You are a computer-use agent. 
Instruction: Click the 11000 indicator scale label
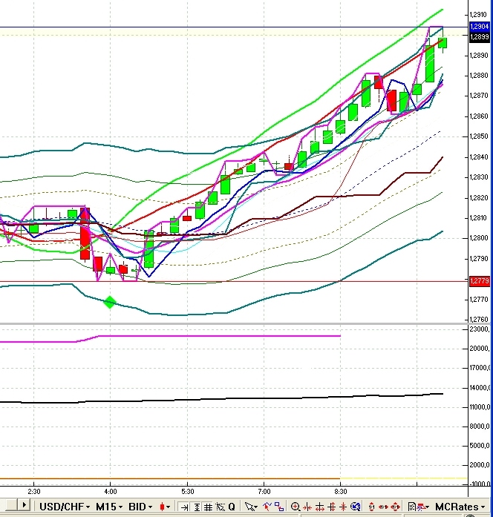480,407
